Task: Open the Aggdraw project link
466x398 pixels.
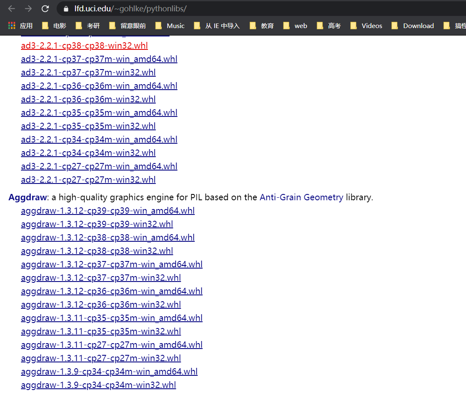Action: [28, 197]
